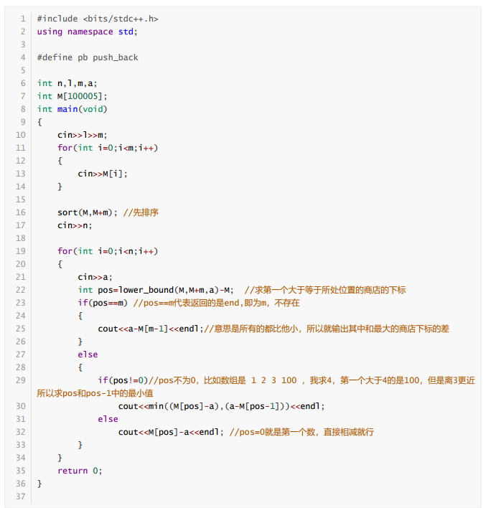This screenshot has width=483, height=508.
Task: Click the cout<<min(...) statement on line 30
Action: [x=221, y=406]
